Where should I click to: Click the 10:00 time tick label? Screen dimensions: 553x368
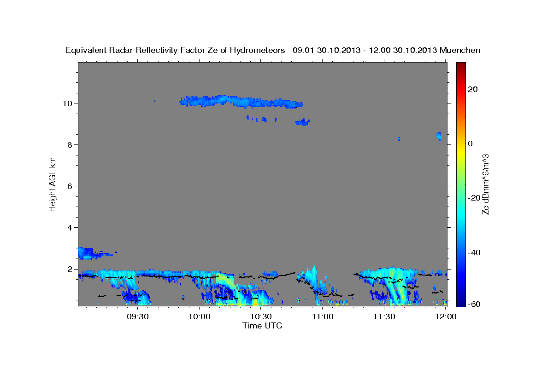point(200,316)
